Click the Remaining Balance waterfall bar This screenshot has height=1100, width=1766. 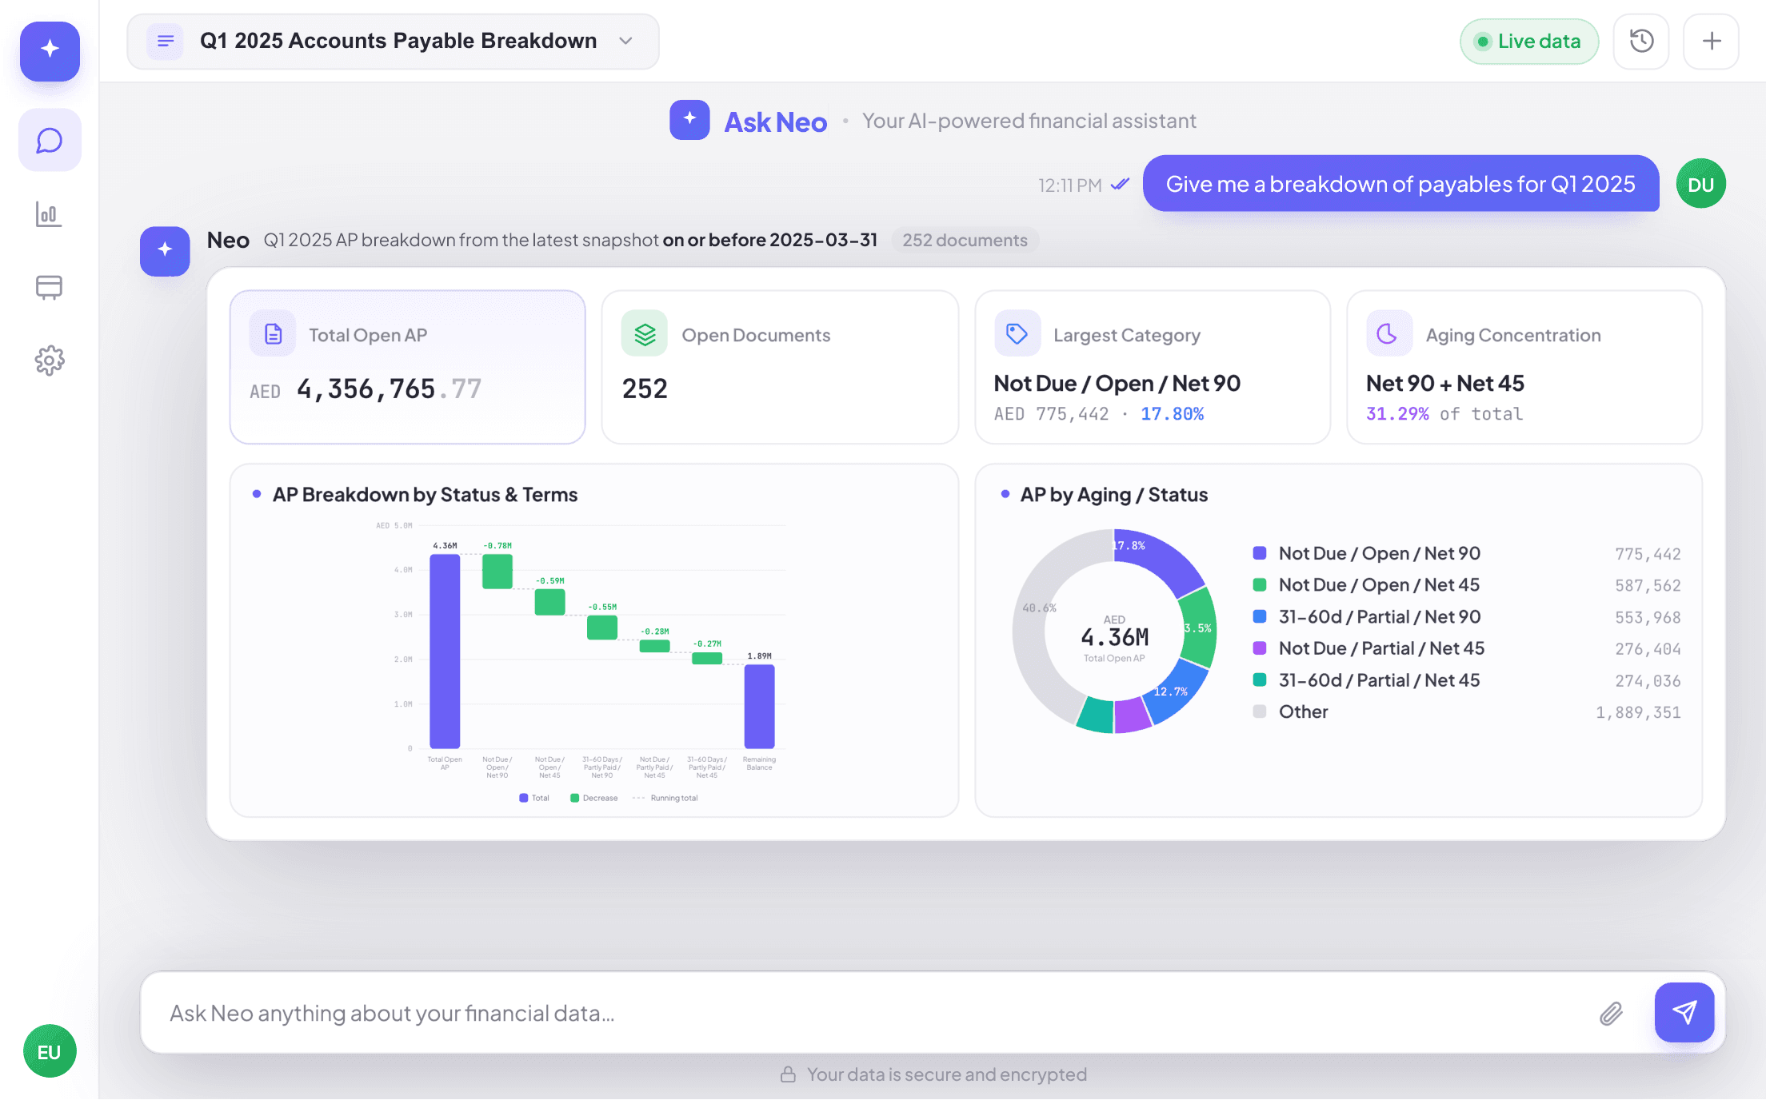coord(759,706)
